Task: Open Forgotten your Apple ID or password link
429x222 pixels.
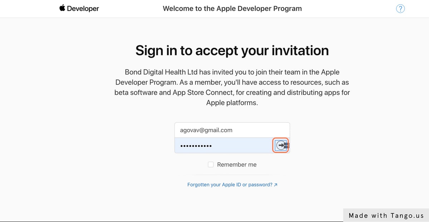Action: click(x=232, y=185)
